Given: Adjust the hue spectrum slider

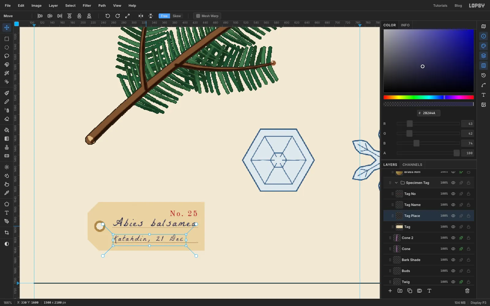Looking at the screenshot, I should pos(428,97).
